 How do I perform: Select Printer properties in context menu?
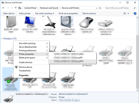(31, 54)
